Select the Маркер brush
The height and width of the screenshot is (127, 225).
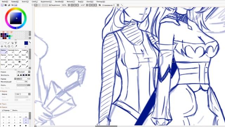click(4, 56)
